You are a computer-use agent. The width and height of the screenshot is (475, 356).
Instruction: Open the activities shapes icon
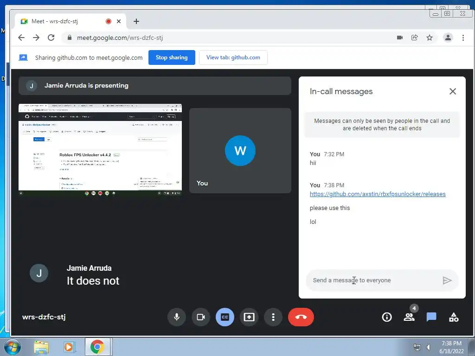pos(454,317)
